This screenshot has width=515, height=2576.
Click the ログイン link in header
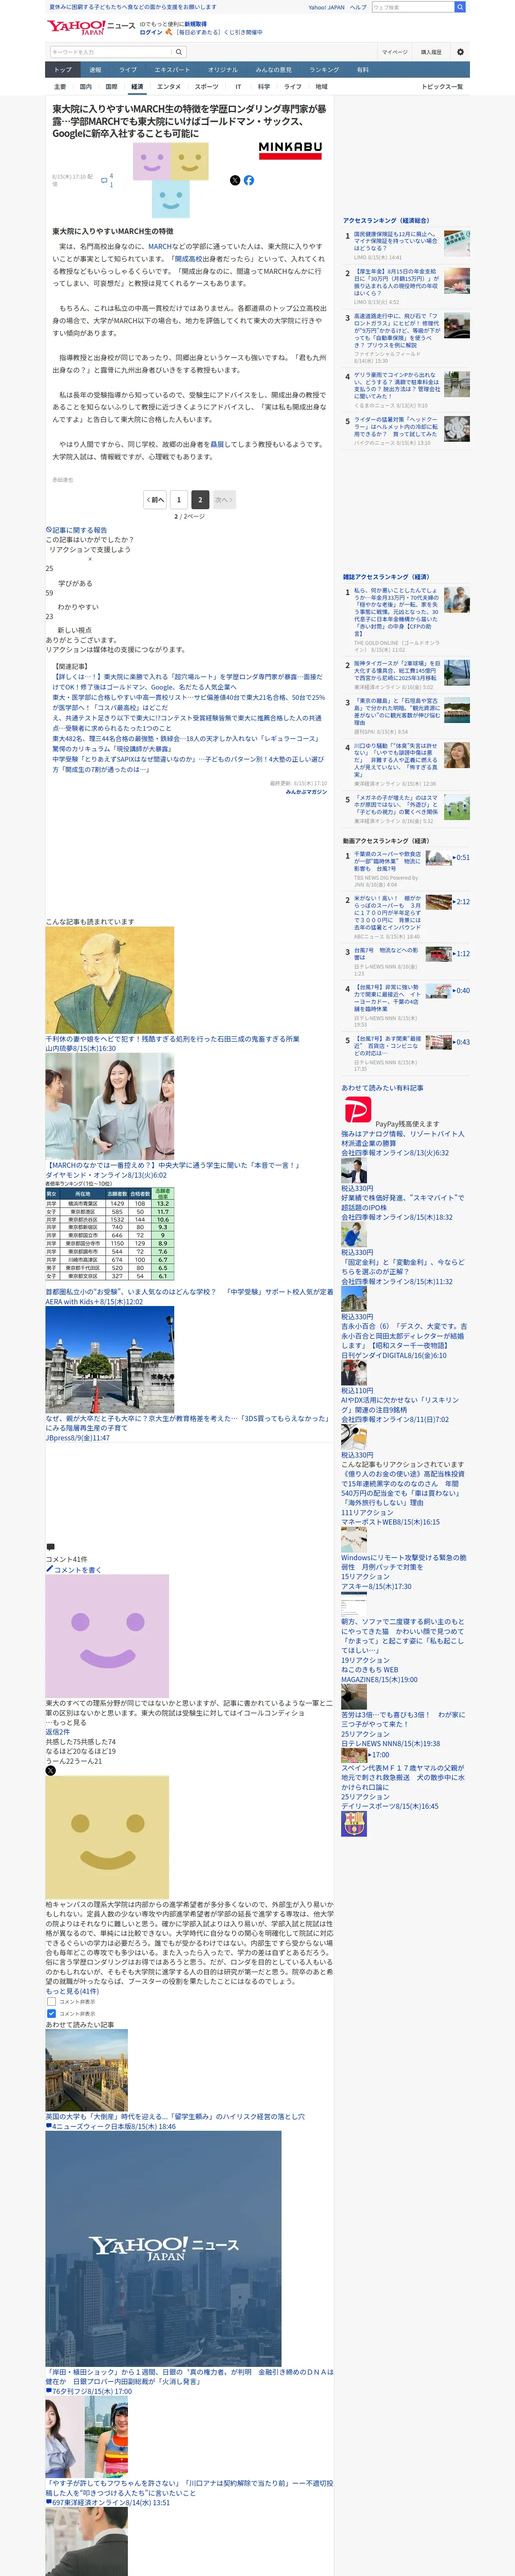pos(151,32)
